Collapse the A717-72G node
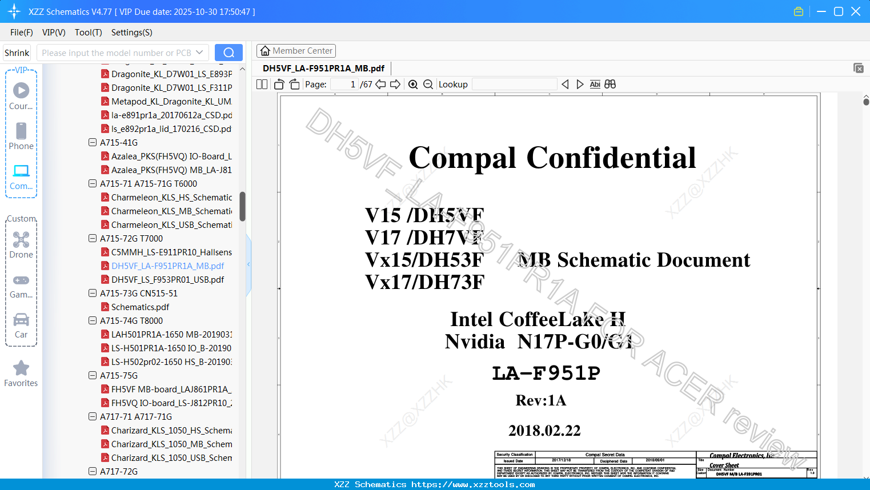The image size is (870, 490). tap(93, 471)
